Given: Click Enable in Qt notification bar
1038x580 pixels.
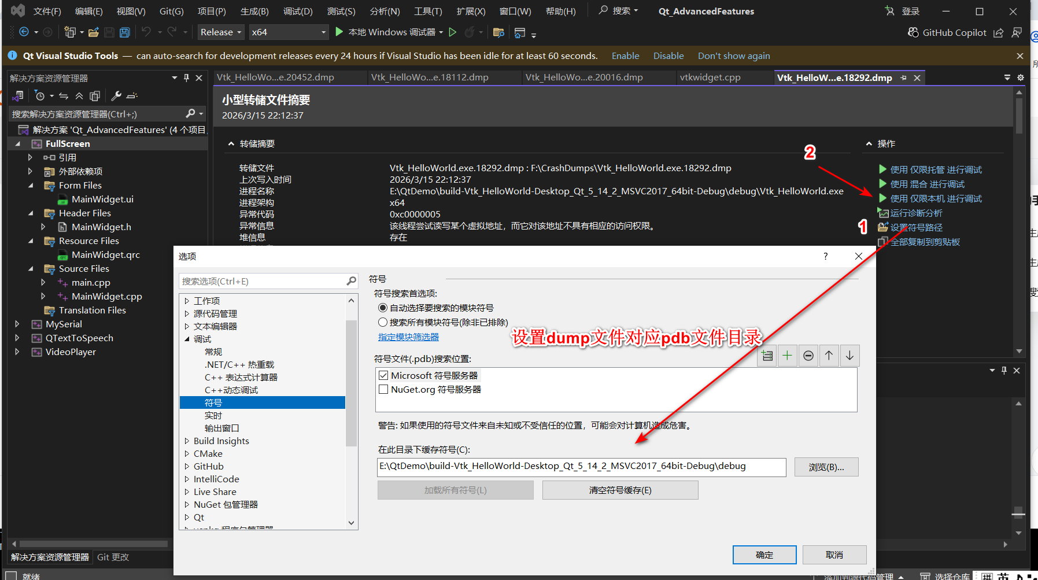Looking at the screenshot, I should pos(626,56).
